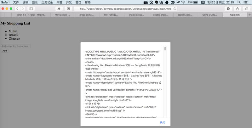Image resolution: width=252 pixels, height=128 pixels.
Task: Click the address bar showing main.html path
Action: (125, 9)
